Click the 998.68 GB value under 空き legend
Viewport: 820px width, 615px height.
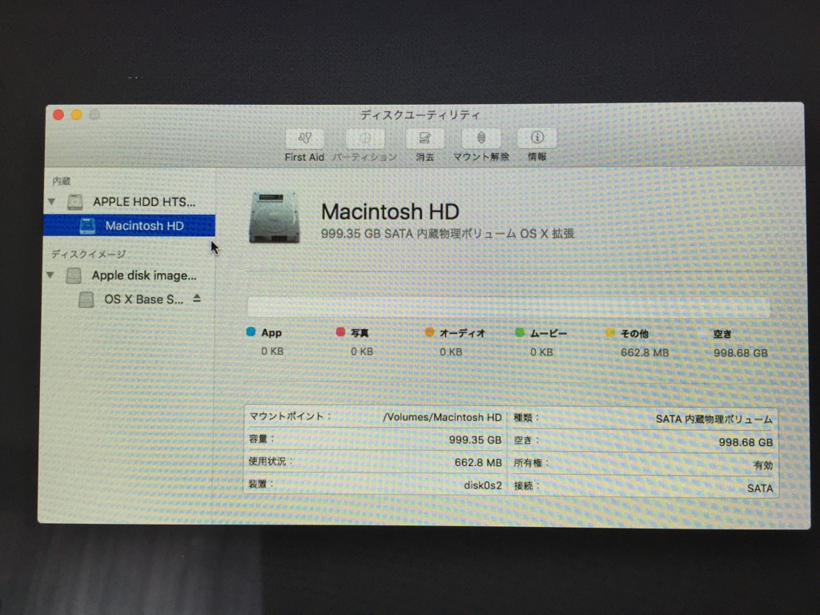[x=741, y=353]
